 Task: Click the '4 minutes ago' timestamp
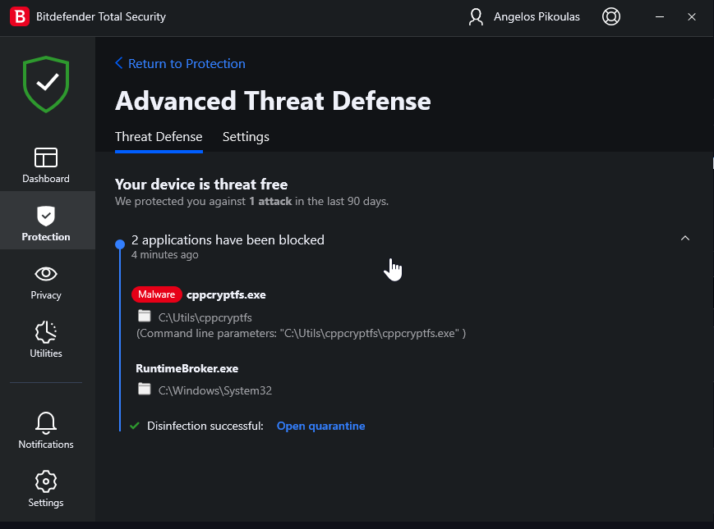[x=165, y=255]
